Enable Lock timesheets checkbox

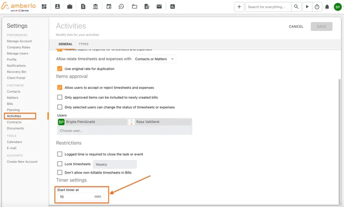pyautogui.click(x=59, y=164)
